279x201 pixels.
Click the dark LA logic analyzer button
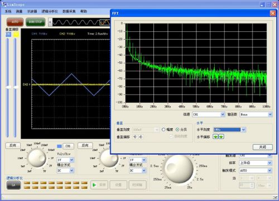(13, 185)
